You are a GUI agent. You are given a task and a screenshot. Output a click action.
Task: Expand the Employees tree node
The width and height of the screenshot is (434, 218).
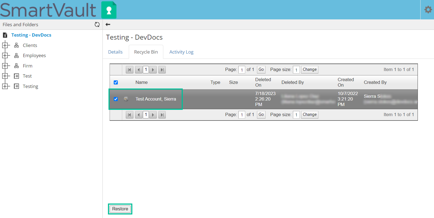pyautogui.click(x=5, y=55)
